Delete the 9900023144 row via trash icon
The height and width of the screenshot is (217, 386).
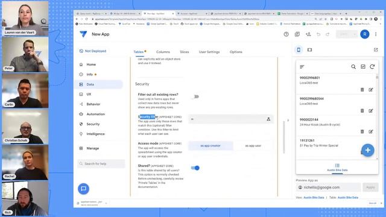[362, 131]
